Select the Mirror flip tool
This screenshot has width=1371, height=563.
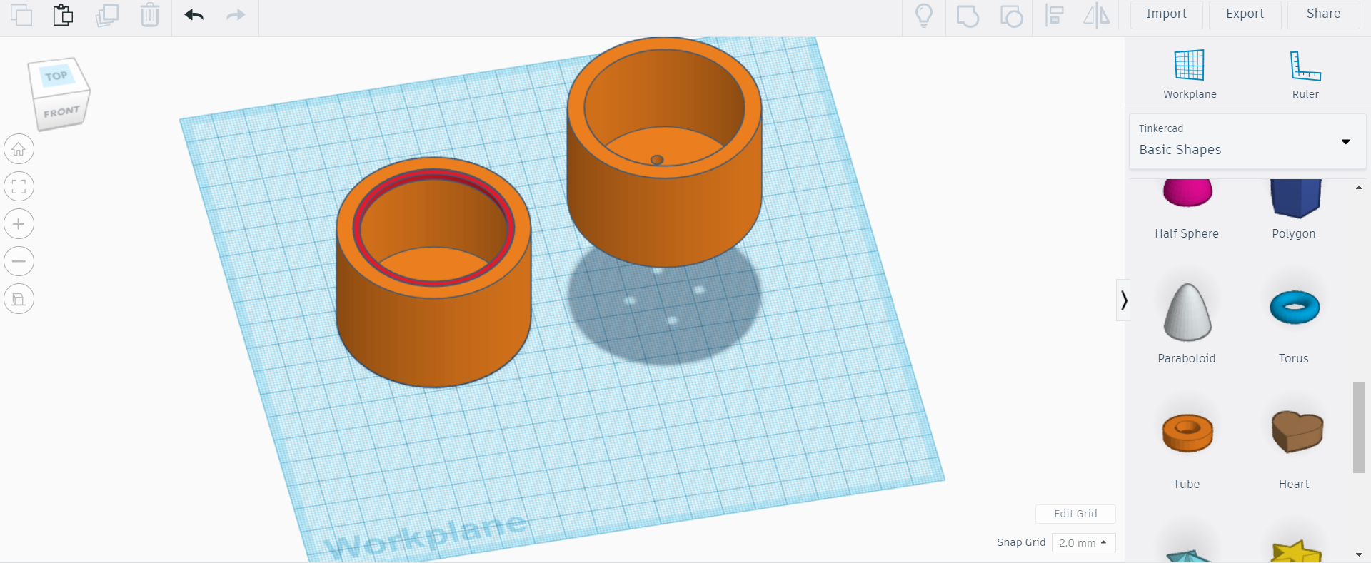(x=1097, y=15)
